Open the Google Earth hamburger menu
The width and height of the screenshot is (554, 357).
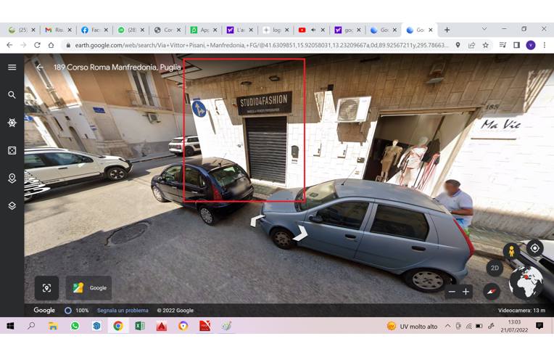coord(12,67)
